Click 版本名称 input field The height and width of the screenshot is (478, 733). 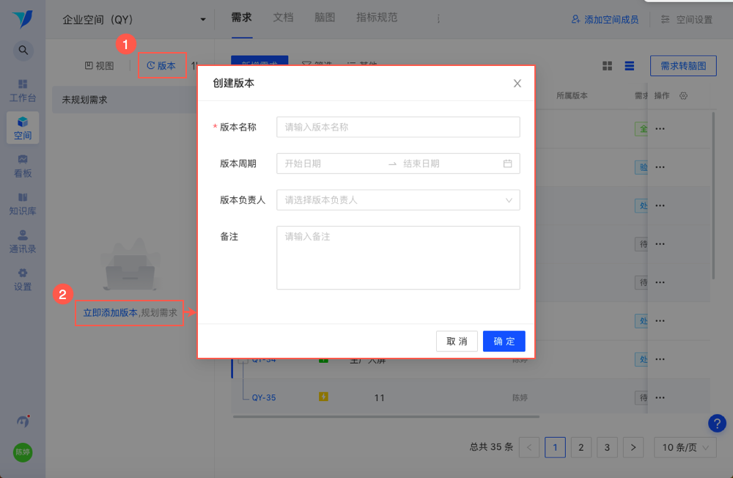(398, 128)
